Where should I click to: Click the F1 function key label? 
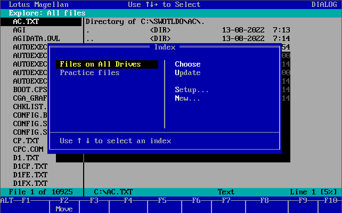pyautogui.click(x=26, y=201)
